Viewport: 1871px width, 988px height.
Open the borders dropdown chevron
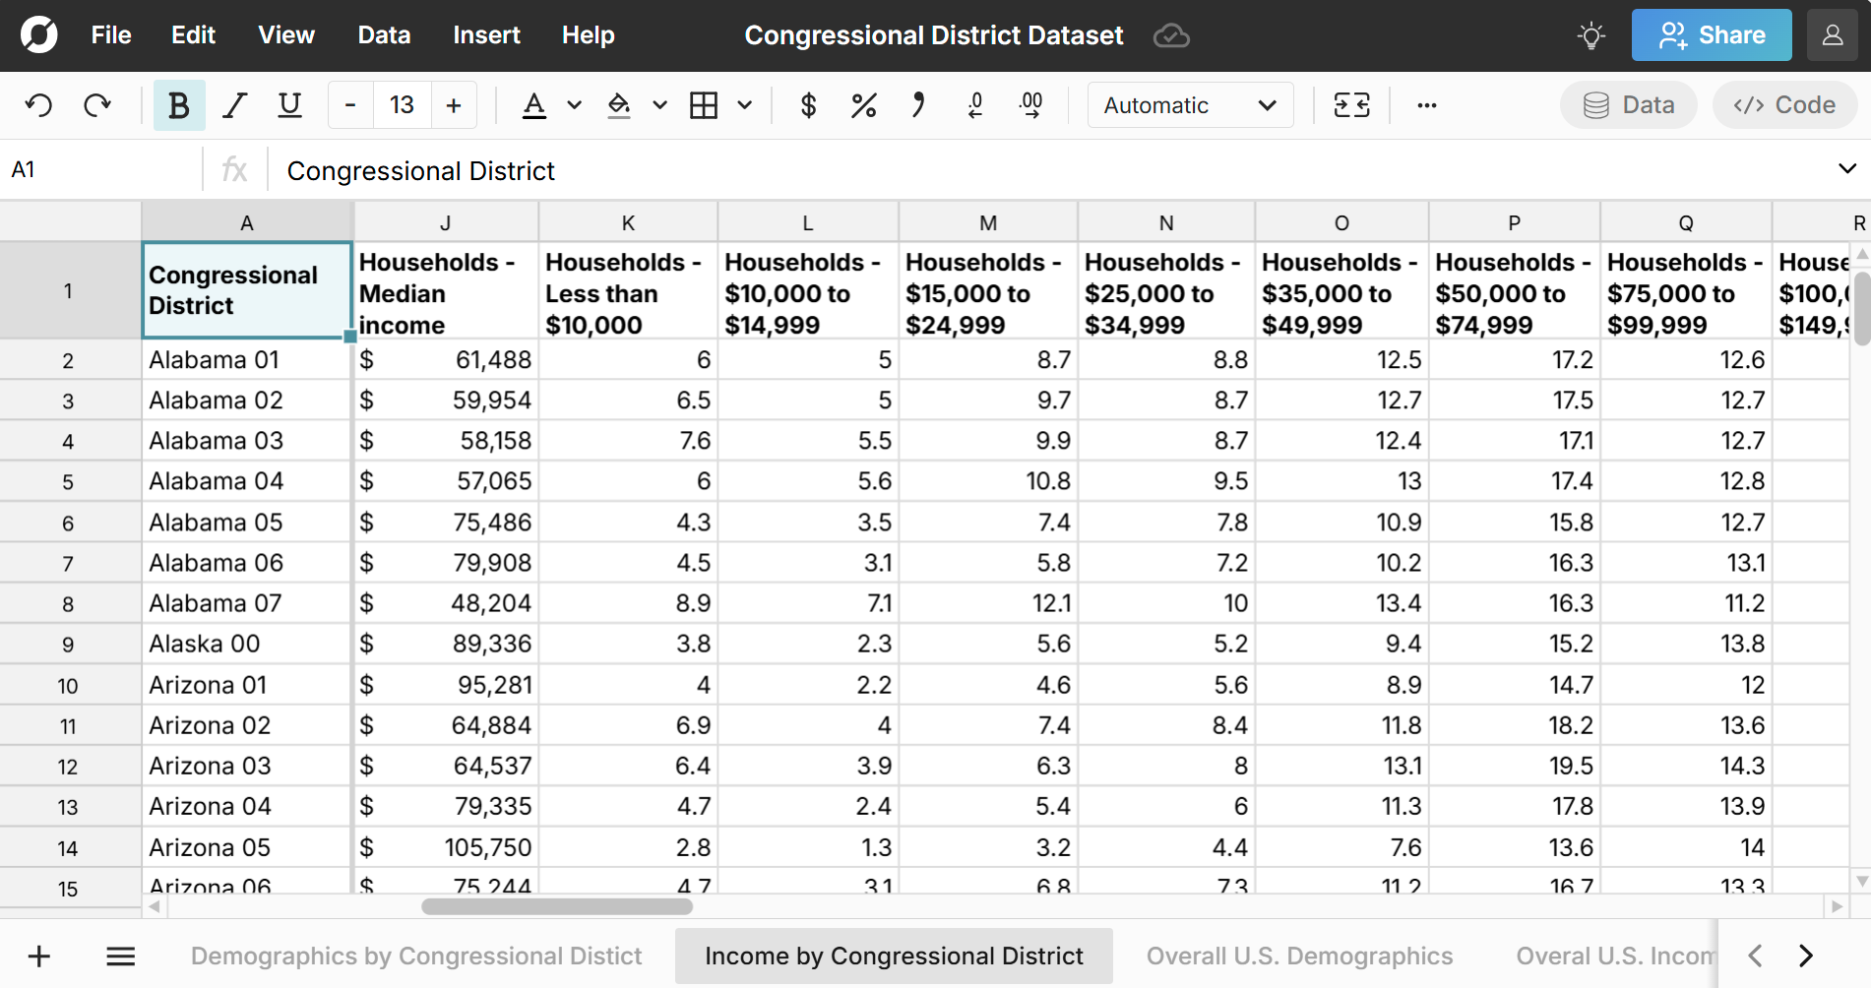click(745, 105)
